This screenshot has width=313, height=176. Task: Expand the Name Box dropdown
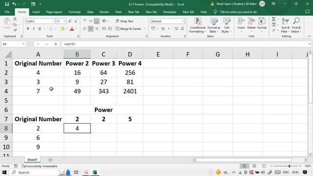23,44
